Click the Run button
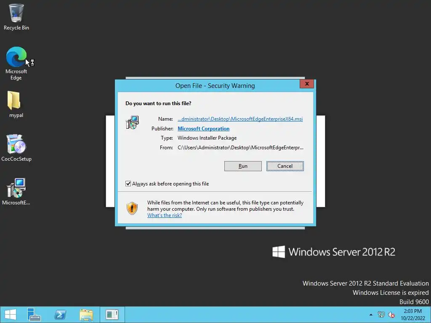Viewport: 431px width, 323px height. pos(243,166)
